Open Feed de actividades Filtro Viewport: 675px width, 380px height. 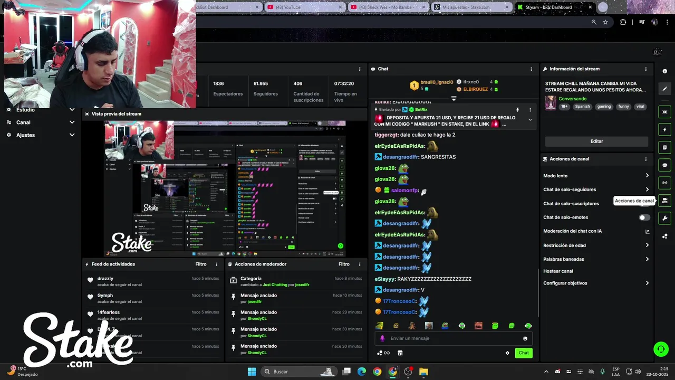click(x=201, y=264)
